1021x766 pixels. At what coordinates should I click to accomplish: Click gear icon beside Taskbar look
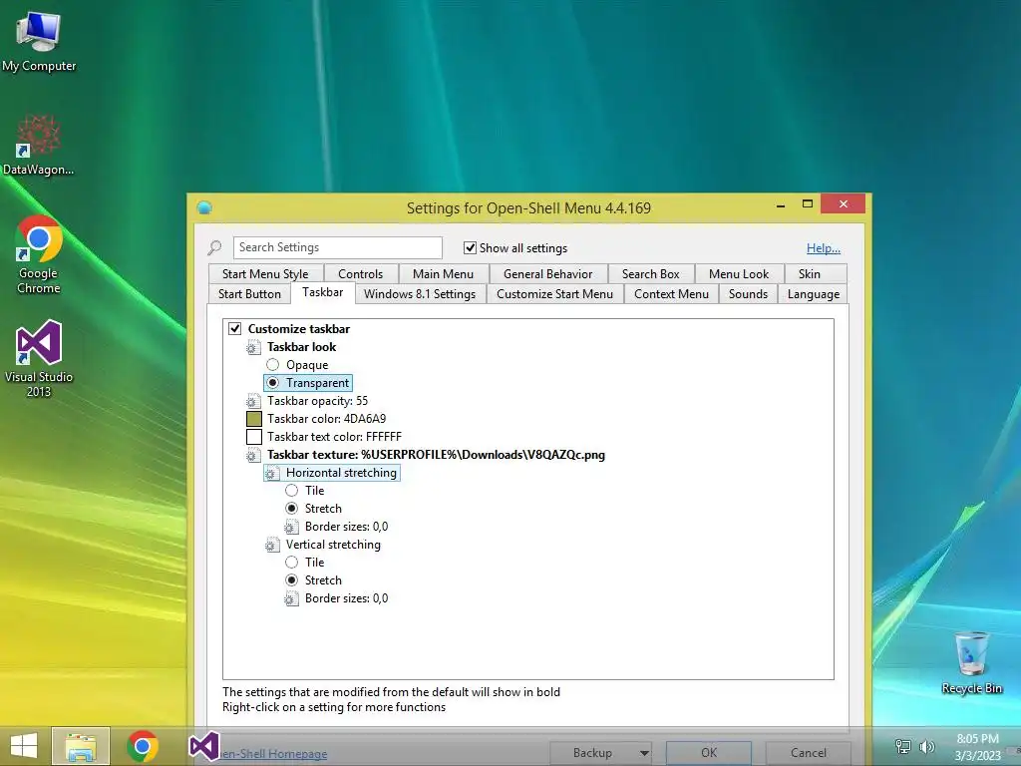pyautogui.click(x=253, y=347)
